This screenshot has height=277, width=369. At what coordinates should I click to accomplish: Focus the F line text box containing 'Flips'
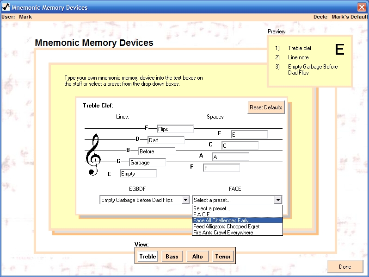[x=175, y=129]
